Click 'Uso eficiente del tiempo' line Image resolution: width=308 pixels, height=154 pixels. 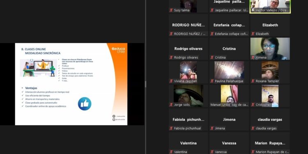37,95
